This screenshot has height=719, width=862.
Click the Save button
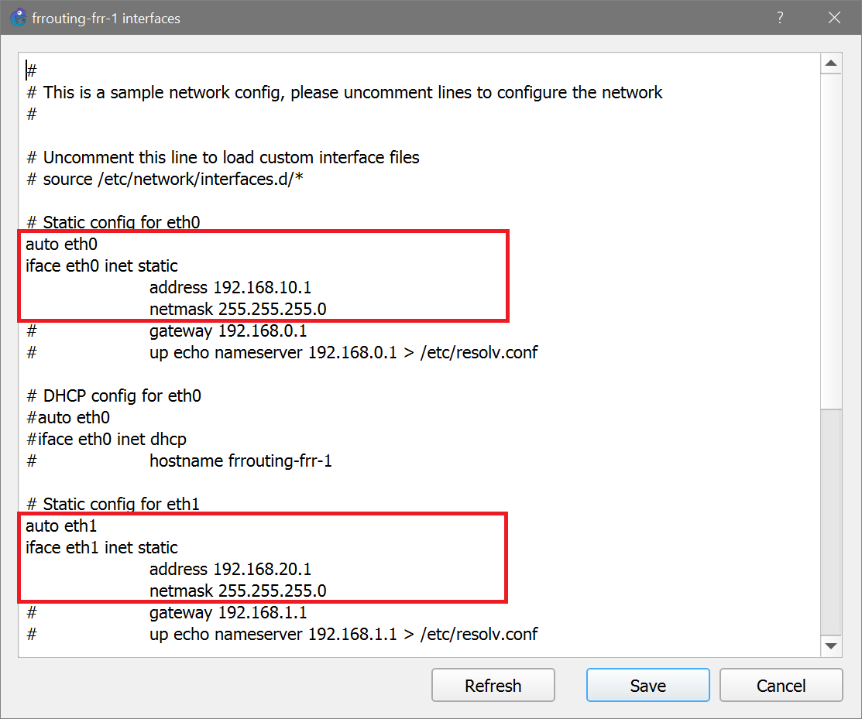(x=647, y=685)
